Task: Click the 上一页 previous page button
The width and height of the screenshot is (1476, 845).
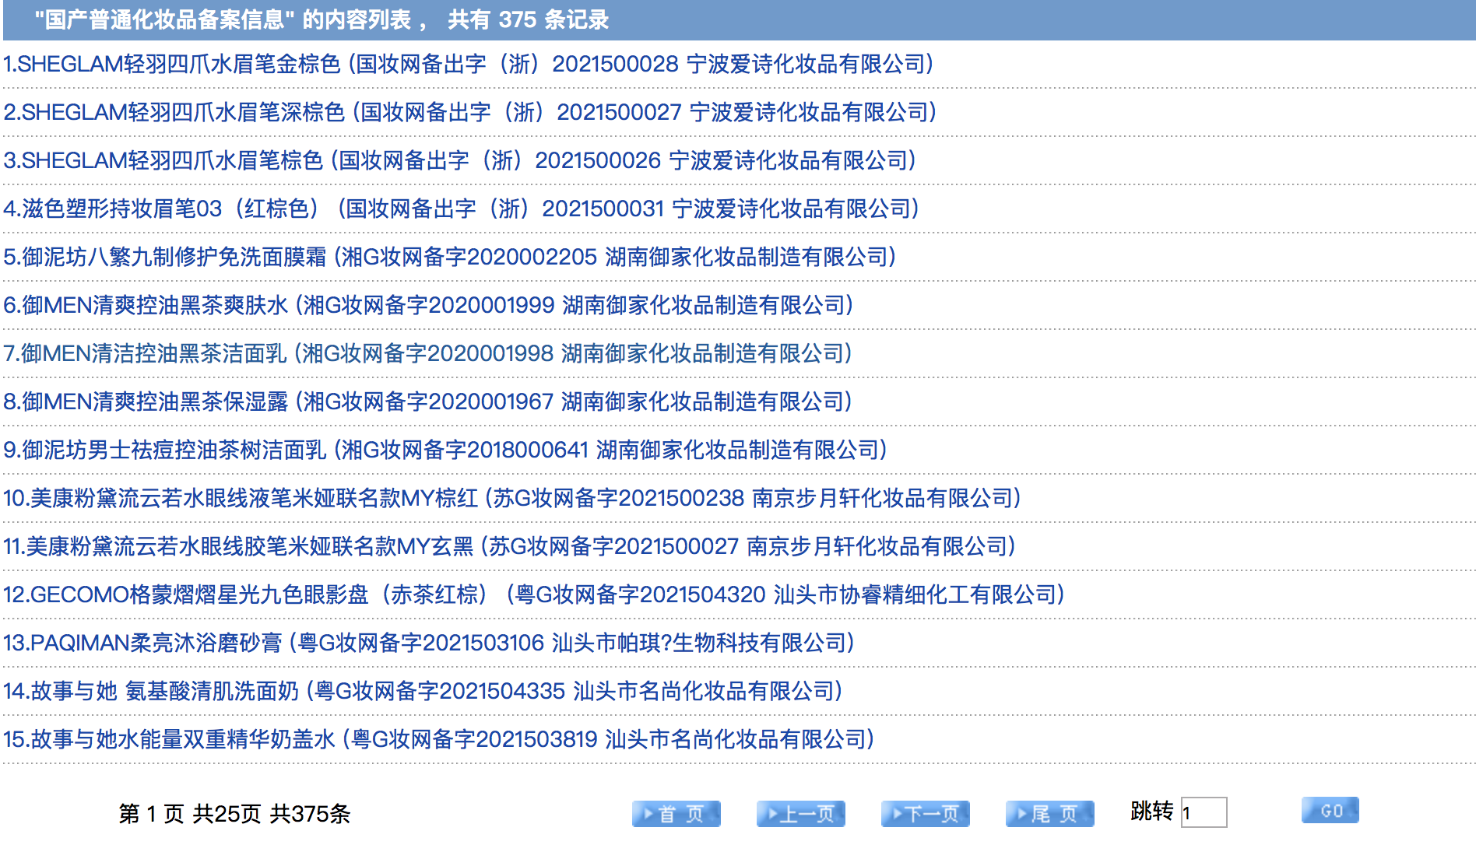Action: [801, 814]
